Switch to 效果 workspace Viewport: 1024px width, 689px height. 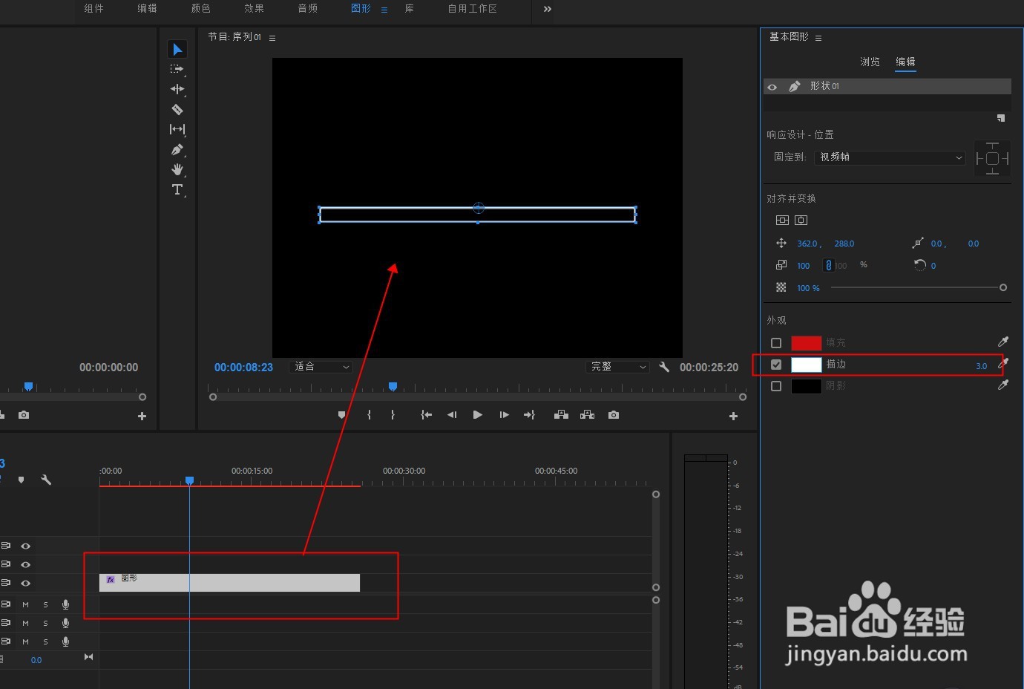click(254, 9)
